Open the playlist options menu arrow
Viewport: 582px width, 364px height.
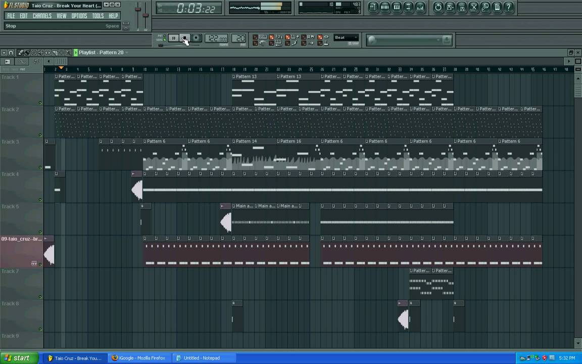[x=4, y=53]
